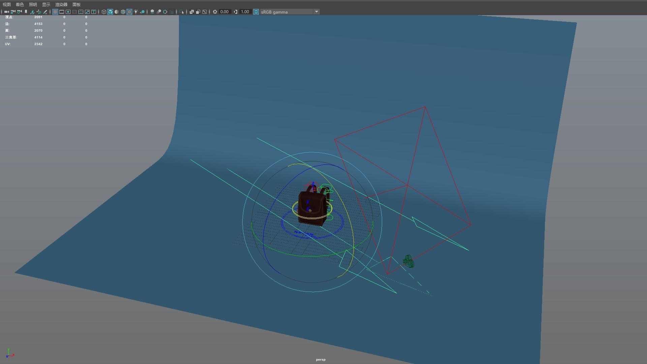Open the 渲染器 menu

[61, 4]
